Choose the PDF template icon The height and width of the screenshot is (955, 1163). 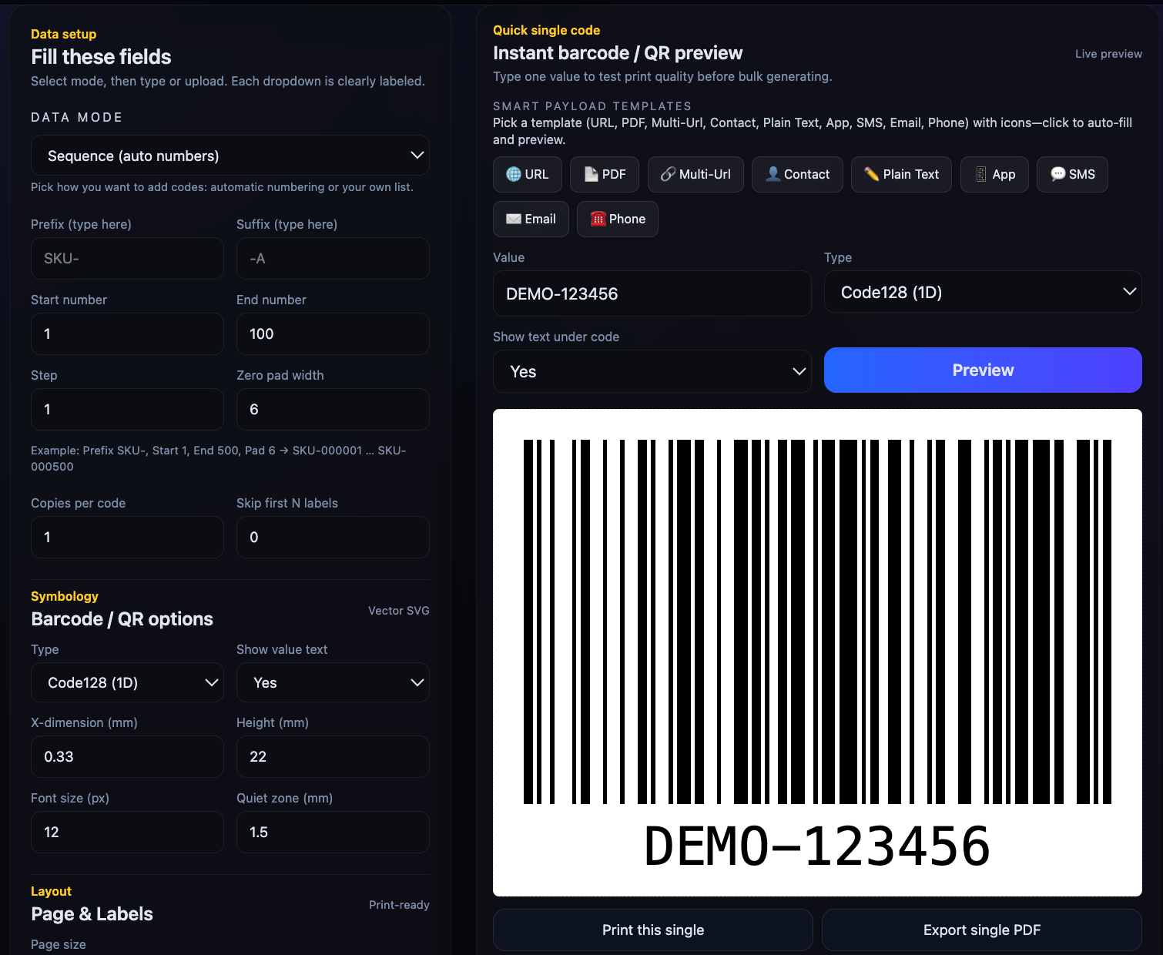click(604, 174)
